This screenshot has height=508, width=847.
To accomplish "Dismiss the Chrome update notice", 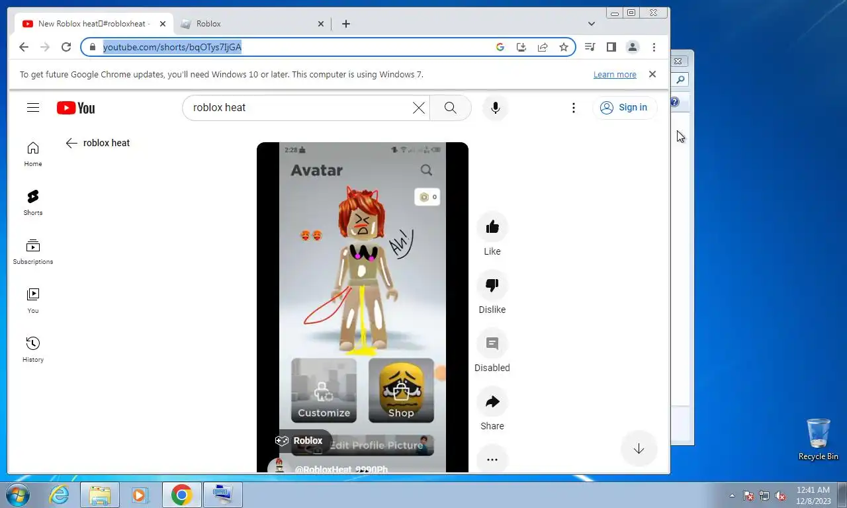I will point(652,74).
